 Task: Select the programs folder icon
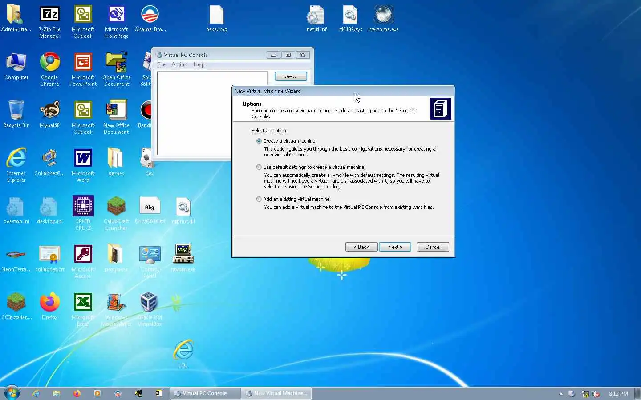click(x=116, y=259)
